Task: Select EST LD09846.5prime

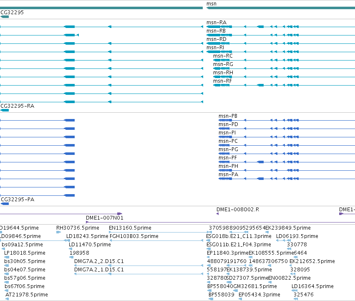Action: tap(20, 236)
